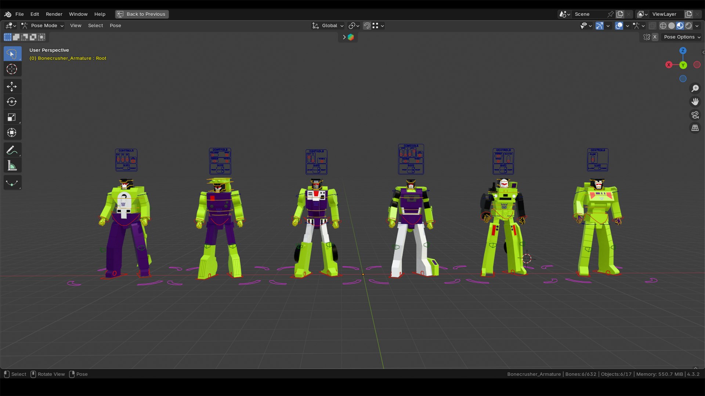Select the Breakdowner pose tool
Image resolution: width=705 pixels, height=396 pixels.
[12, 183]
